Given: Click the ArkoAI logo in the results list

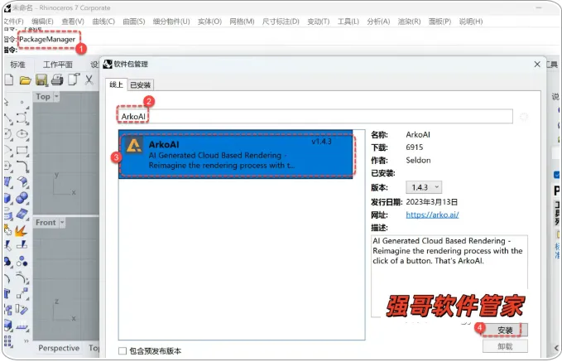Looking at the screenshot, I should 134,145.
